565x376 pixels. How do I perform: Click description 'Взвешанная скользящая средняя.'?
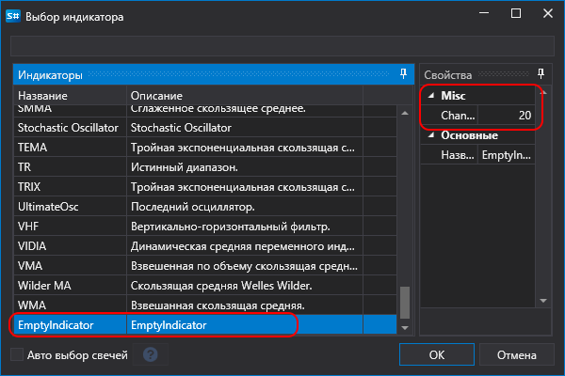click(x=218, y=305)
